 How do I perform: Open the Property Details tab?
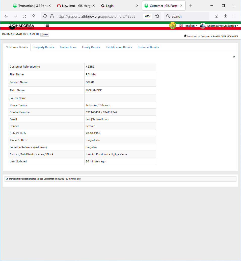(44, 47)
